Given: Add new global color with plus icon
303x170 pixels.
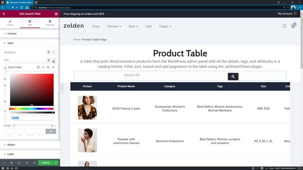Looking at the screenshot, I should pyautogui.click(x=43, y=67).
